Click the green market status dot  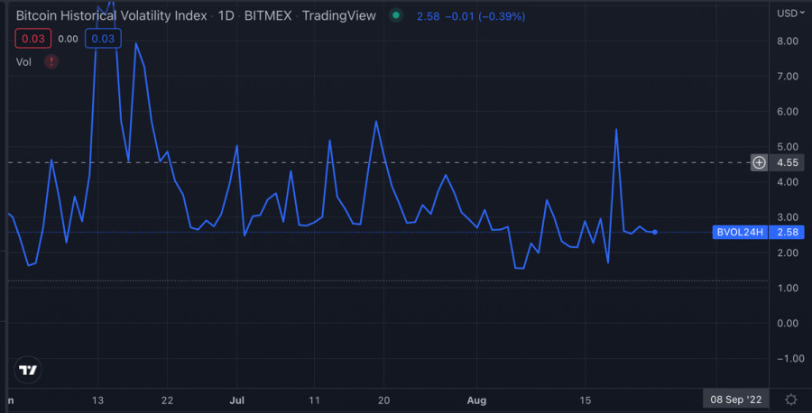(x=396, y=16)
